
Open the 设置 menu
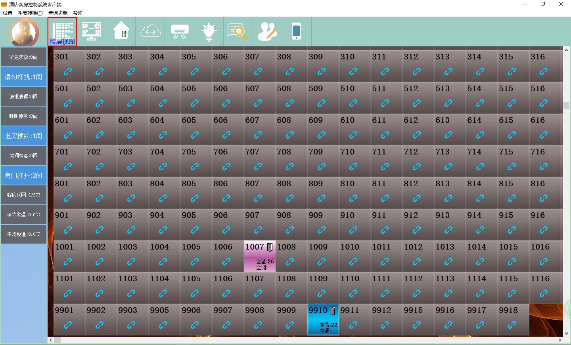[8, 13]
